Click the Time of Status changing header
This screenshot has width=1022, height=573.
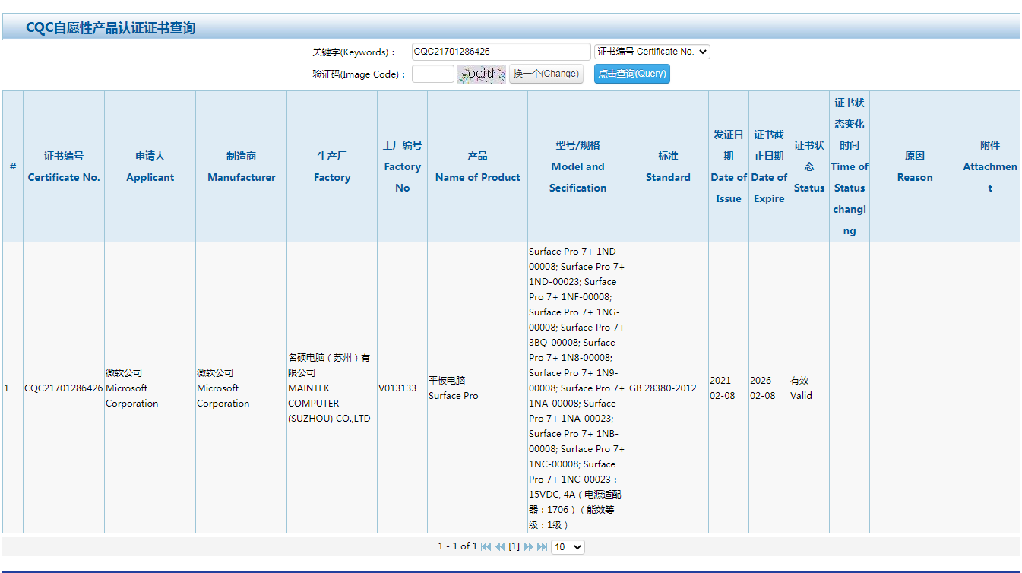coord(850,166)
